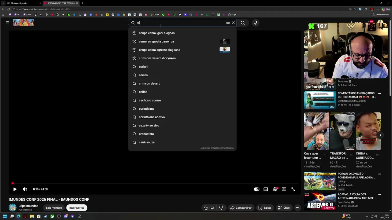Choose the 'cellbit' search suggestion
The height and width of the screenshot is (220, 392).
[x=182, y=92]
